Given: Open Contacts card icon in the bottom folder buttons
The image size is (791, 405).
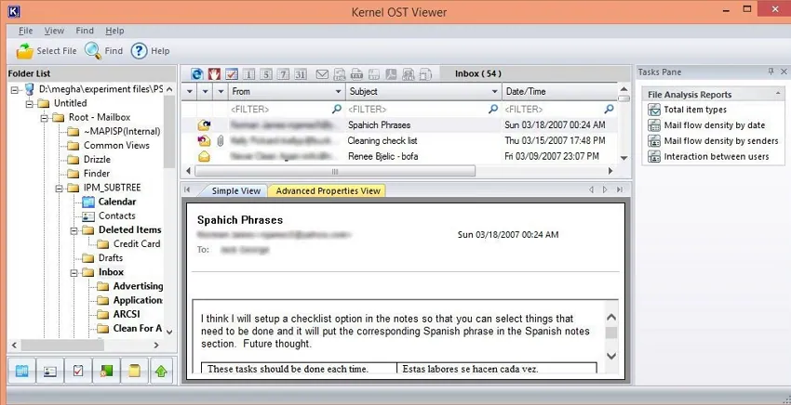Looking at the screenshot, I should point(49,372).
